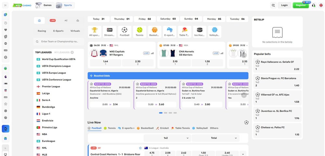Open the red LIVE tab
Viewport: 325px width, 156px height.
[53, 20]
